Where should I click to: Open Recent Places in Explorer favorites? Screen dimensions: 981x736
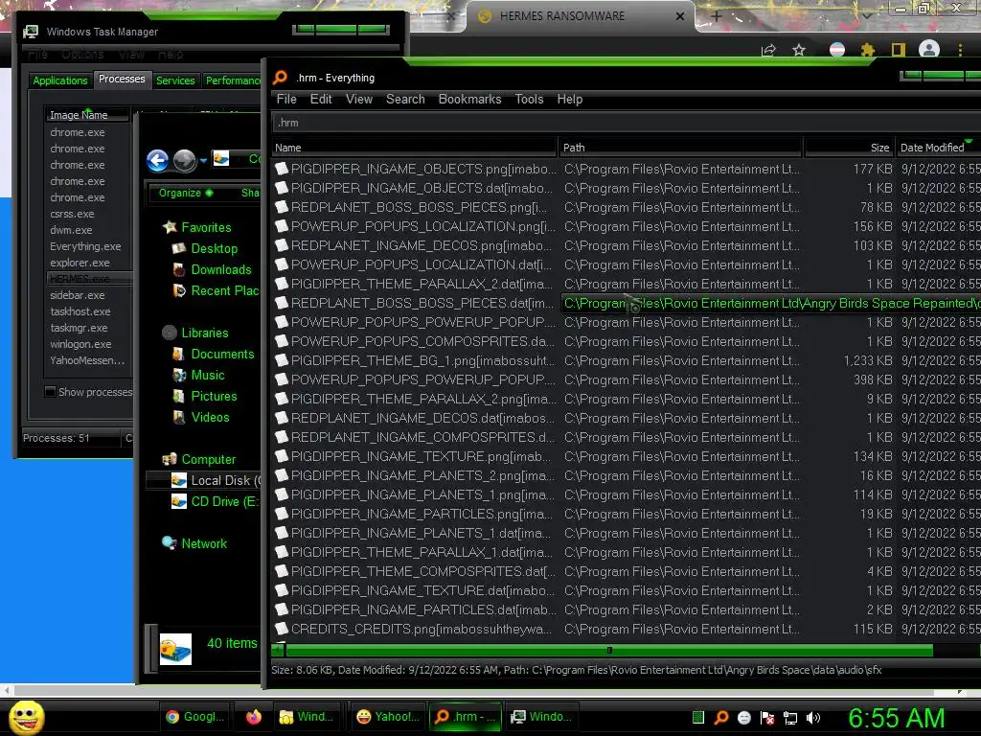pyautogui.click(x=216, y=291)
